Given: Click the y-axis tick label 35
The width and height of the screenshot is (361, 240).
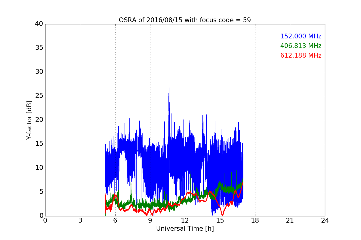Looking at the screenshot, I should tap(39, 48).
